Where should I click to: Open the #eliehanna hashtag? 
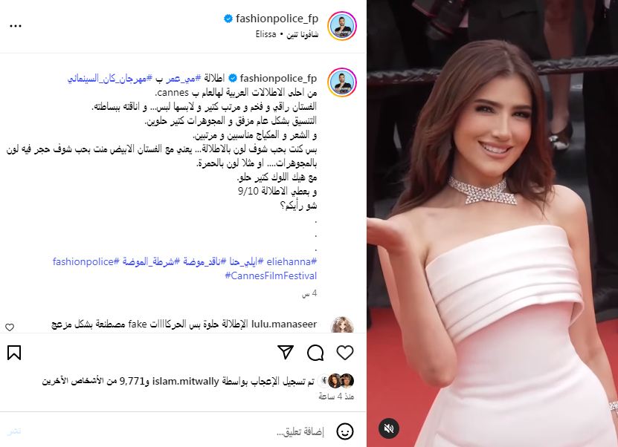pos(292,261)
